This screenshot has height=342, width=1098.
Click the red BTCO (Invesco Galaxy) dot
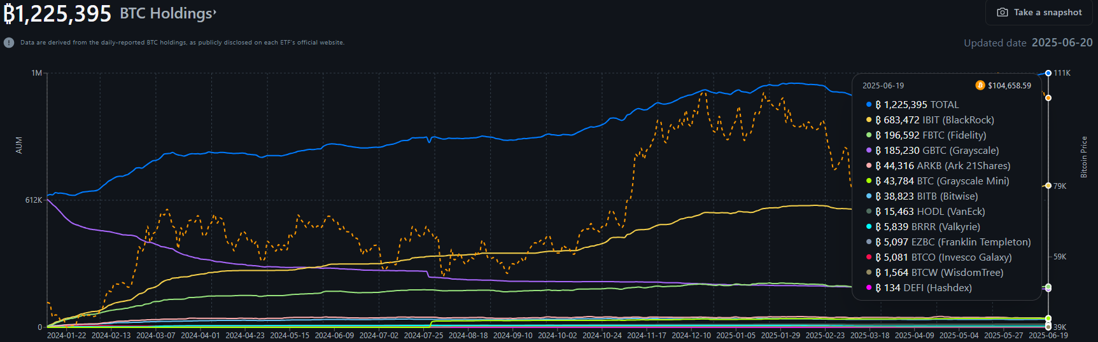(869, 257)
